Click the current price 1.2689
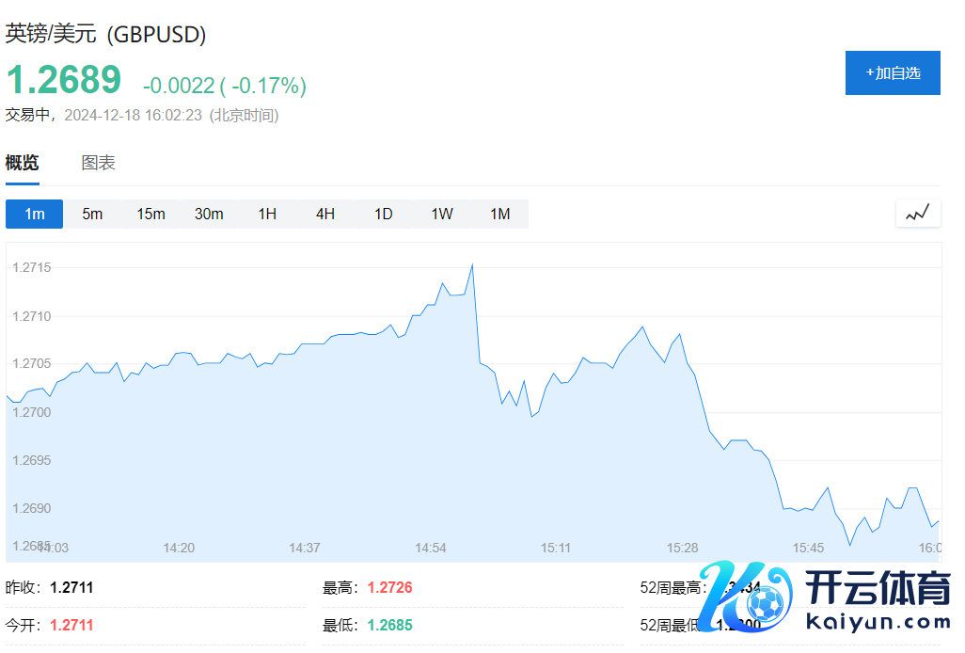The image size is (965, 653). click(x=64, y=80)
